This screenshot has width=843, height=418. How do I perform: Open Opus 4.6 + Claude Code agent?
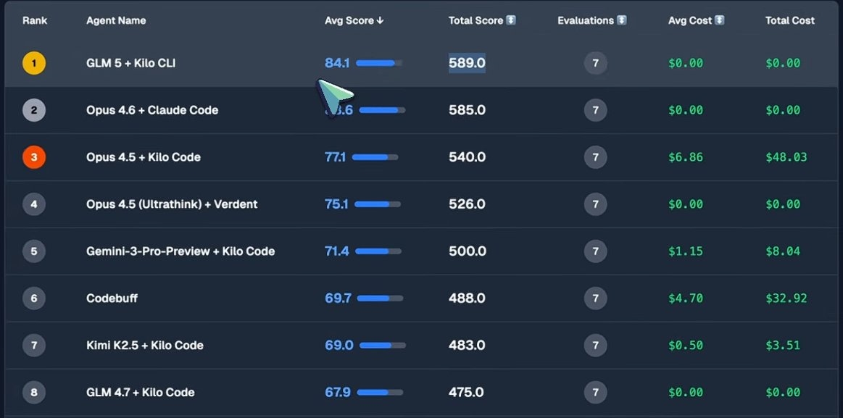coord(152,110)
